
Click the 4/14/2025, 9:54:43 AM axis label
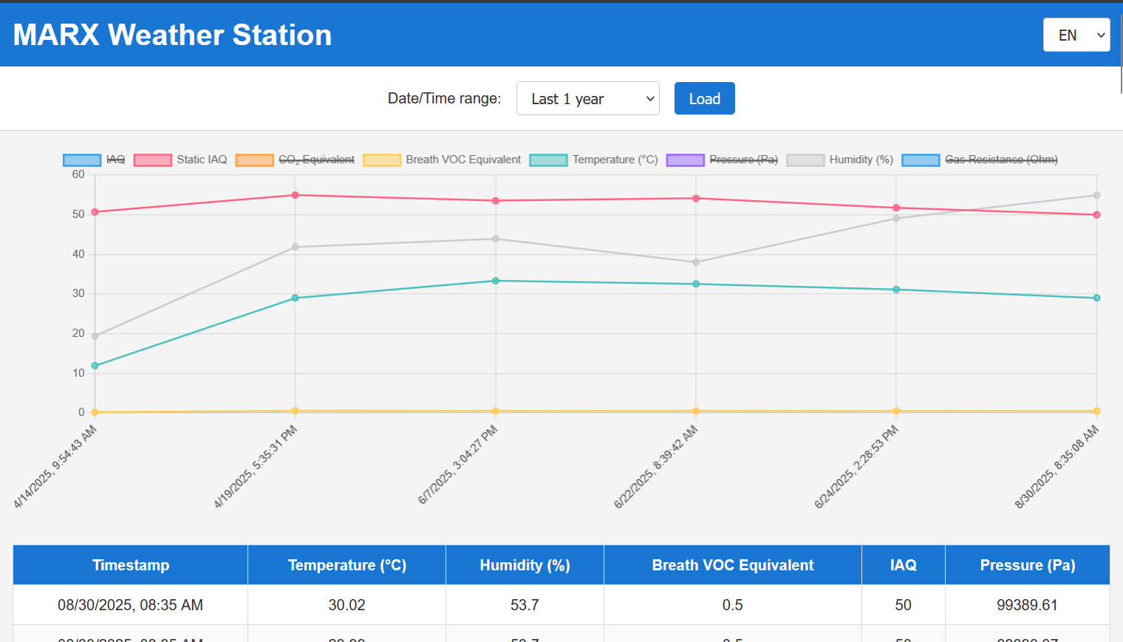click(55, 467)
